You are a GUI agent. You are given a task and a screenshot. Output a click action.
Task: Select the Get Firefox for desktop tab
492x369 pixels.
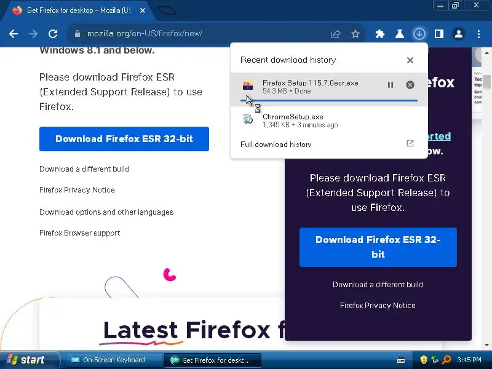pos(79,10)
